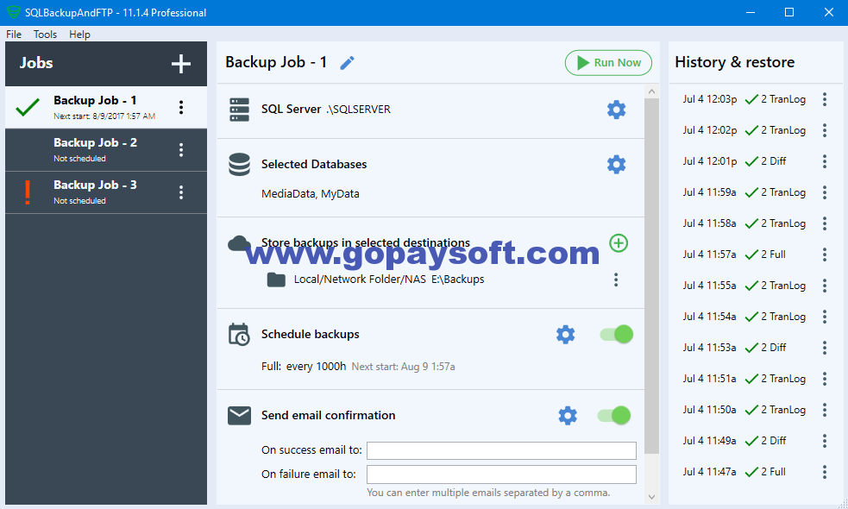Click the database stack icon
848x509 pixels.
[x=239, y=165]
